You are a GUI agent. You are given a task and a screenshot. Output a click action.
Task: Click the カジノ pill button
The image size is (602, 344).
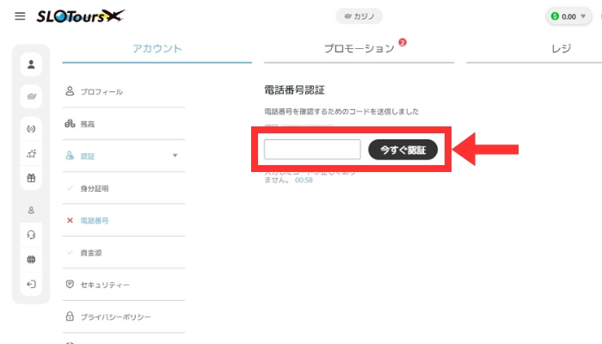point(359,16)
